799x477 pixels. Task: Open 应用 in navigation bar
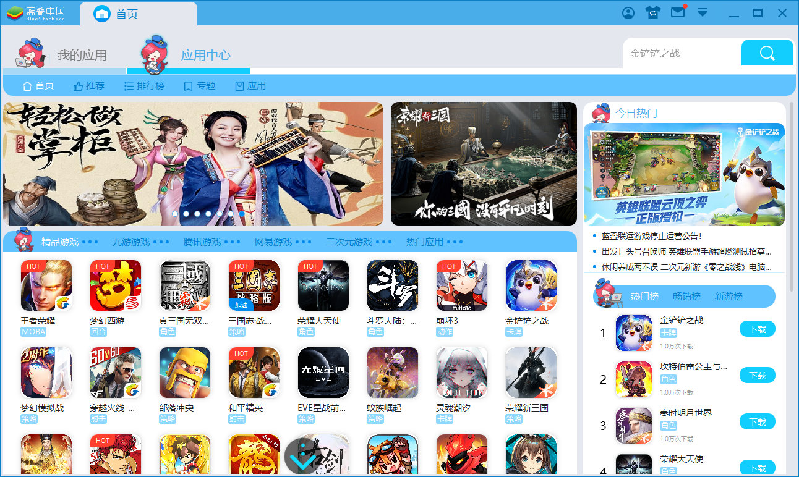tap(250, 86)
